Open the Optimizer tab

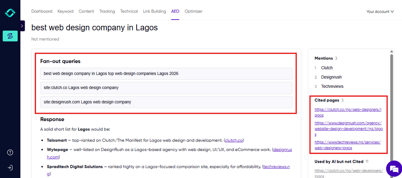coord(193,11)
